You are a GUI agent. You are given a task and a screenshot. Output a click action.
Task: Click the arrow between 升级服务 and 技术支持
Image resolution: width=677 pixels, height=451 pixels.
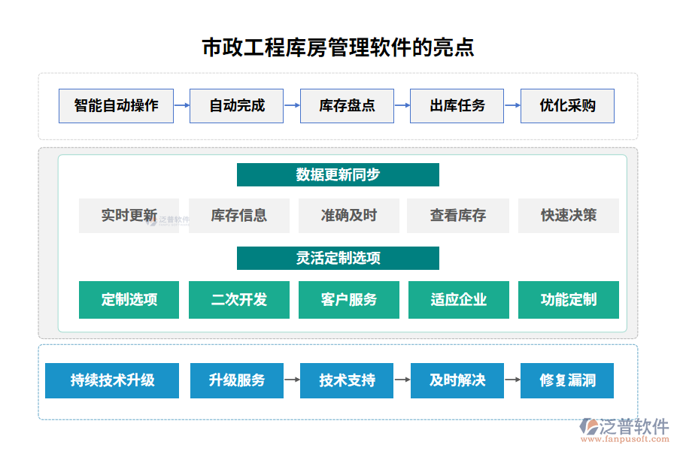(292, 380)
